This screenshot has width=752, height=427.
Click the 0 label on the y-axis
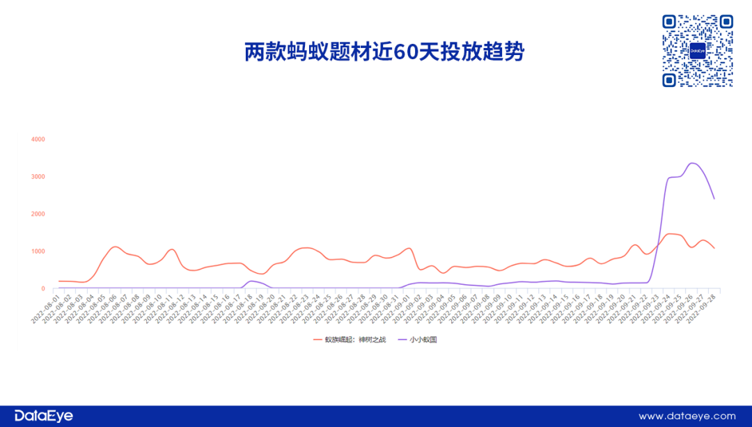click(42, 288)
